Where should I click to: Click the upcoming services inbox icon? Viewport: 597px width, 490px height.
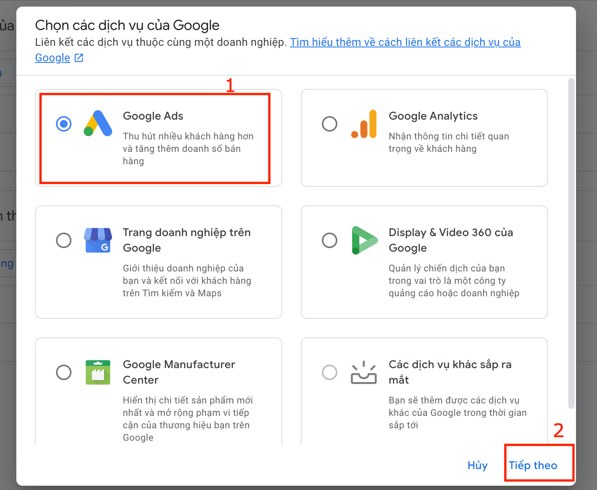click(x=364, y=372)
